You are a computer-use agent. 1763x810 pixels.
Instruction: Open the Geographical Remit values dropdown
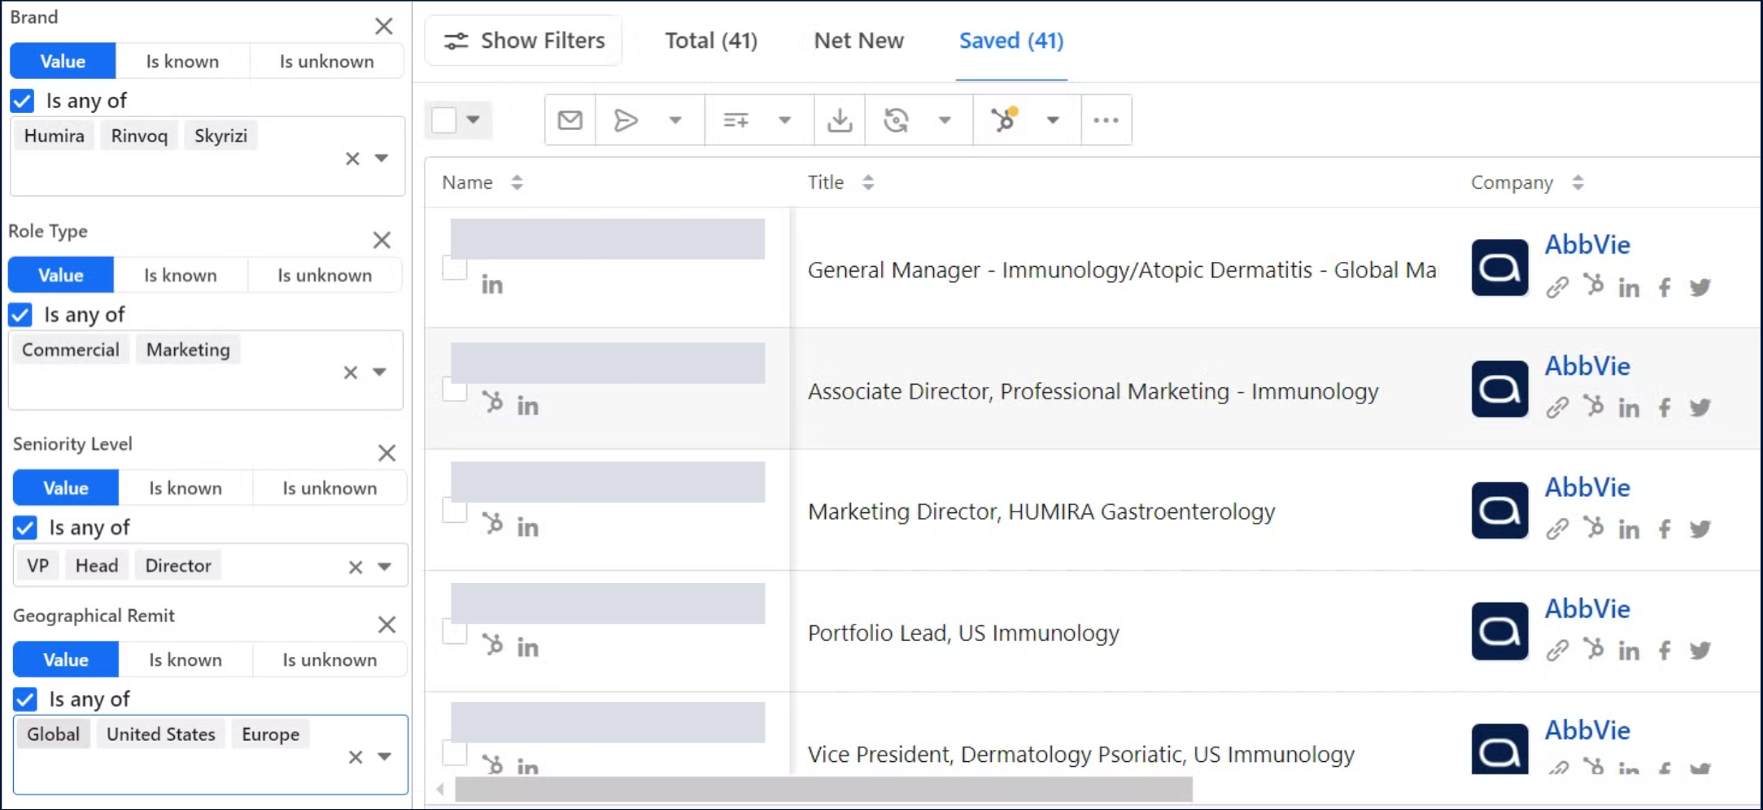[386, 756]
